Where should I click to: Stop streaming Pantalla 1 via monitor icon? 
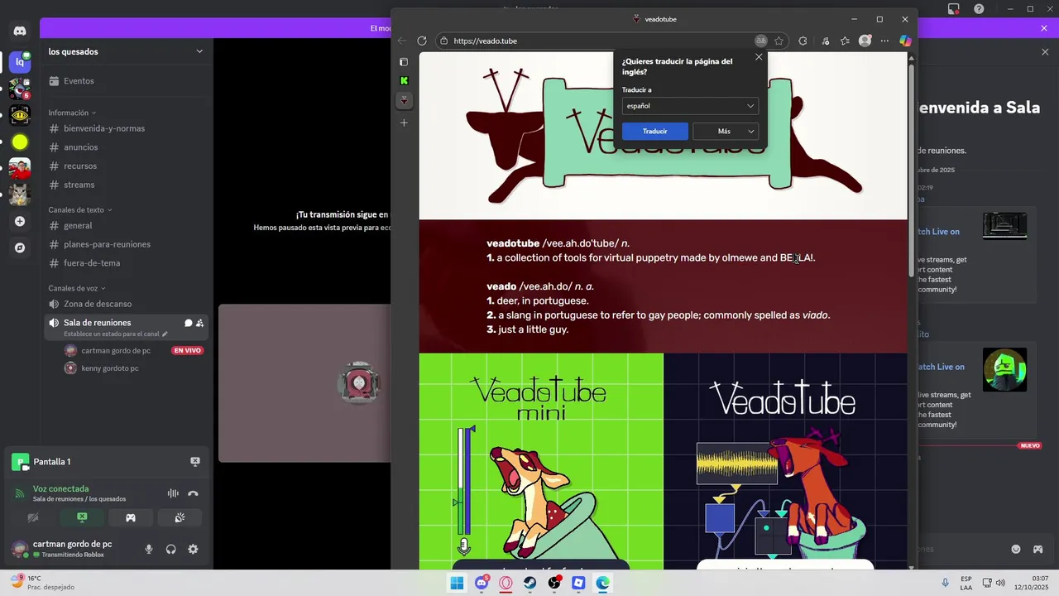pos(195,462)
